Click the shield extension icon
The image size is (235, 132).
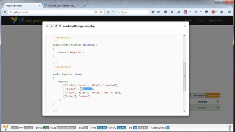pyautogui.click(x=221, y=12)
